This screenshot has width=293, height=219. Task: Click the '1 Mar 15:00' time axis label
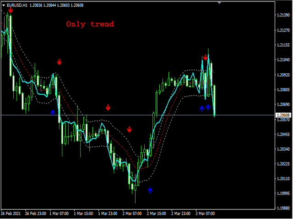coord(83,214)
